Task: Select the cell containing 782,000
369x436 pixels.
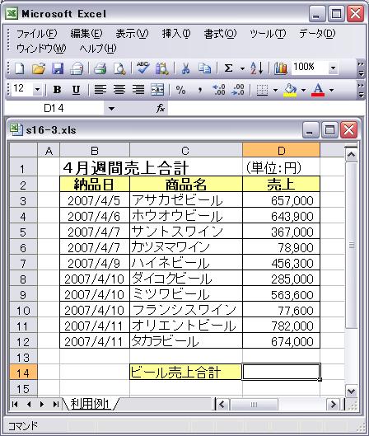Action: tap(281, 326)
